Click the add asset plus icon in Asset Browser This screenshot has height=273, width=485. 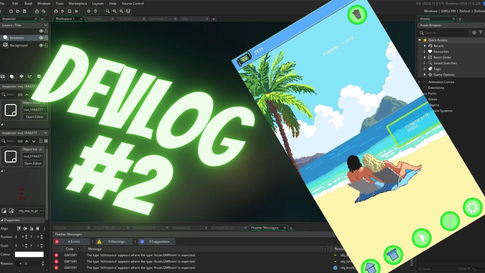click(474, 33)
